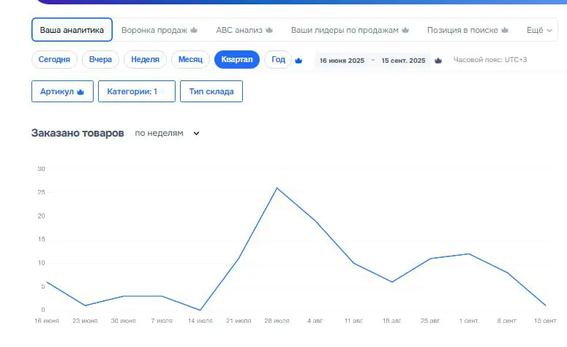567x347 pixels.
Task: Click Часовой пояс: UTC+3 label
Action: pos(490,60)
